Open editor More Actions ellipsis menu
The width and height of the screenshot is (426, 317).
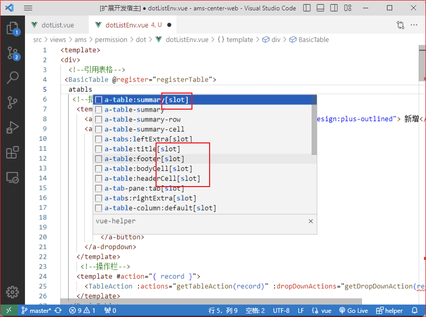[414, 24]
